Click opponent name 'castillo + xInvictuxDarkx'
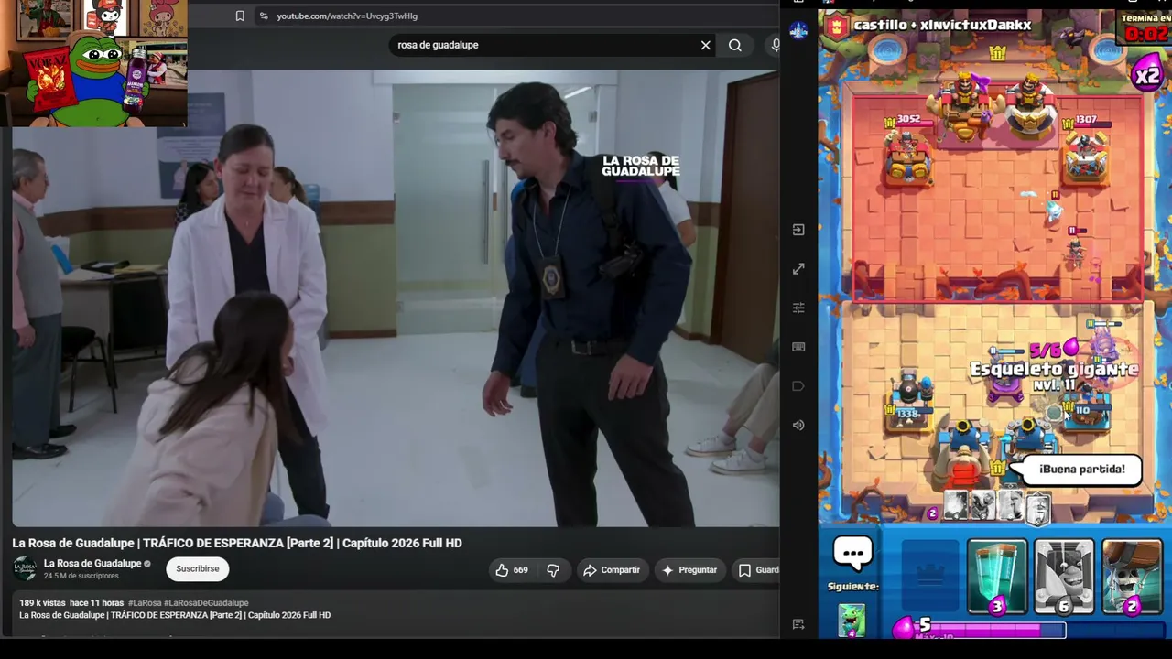 [x=942, y=26]
